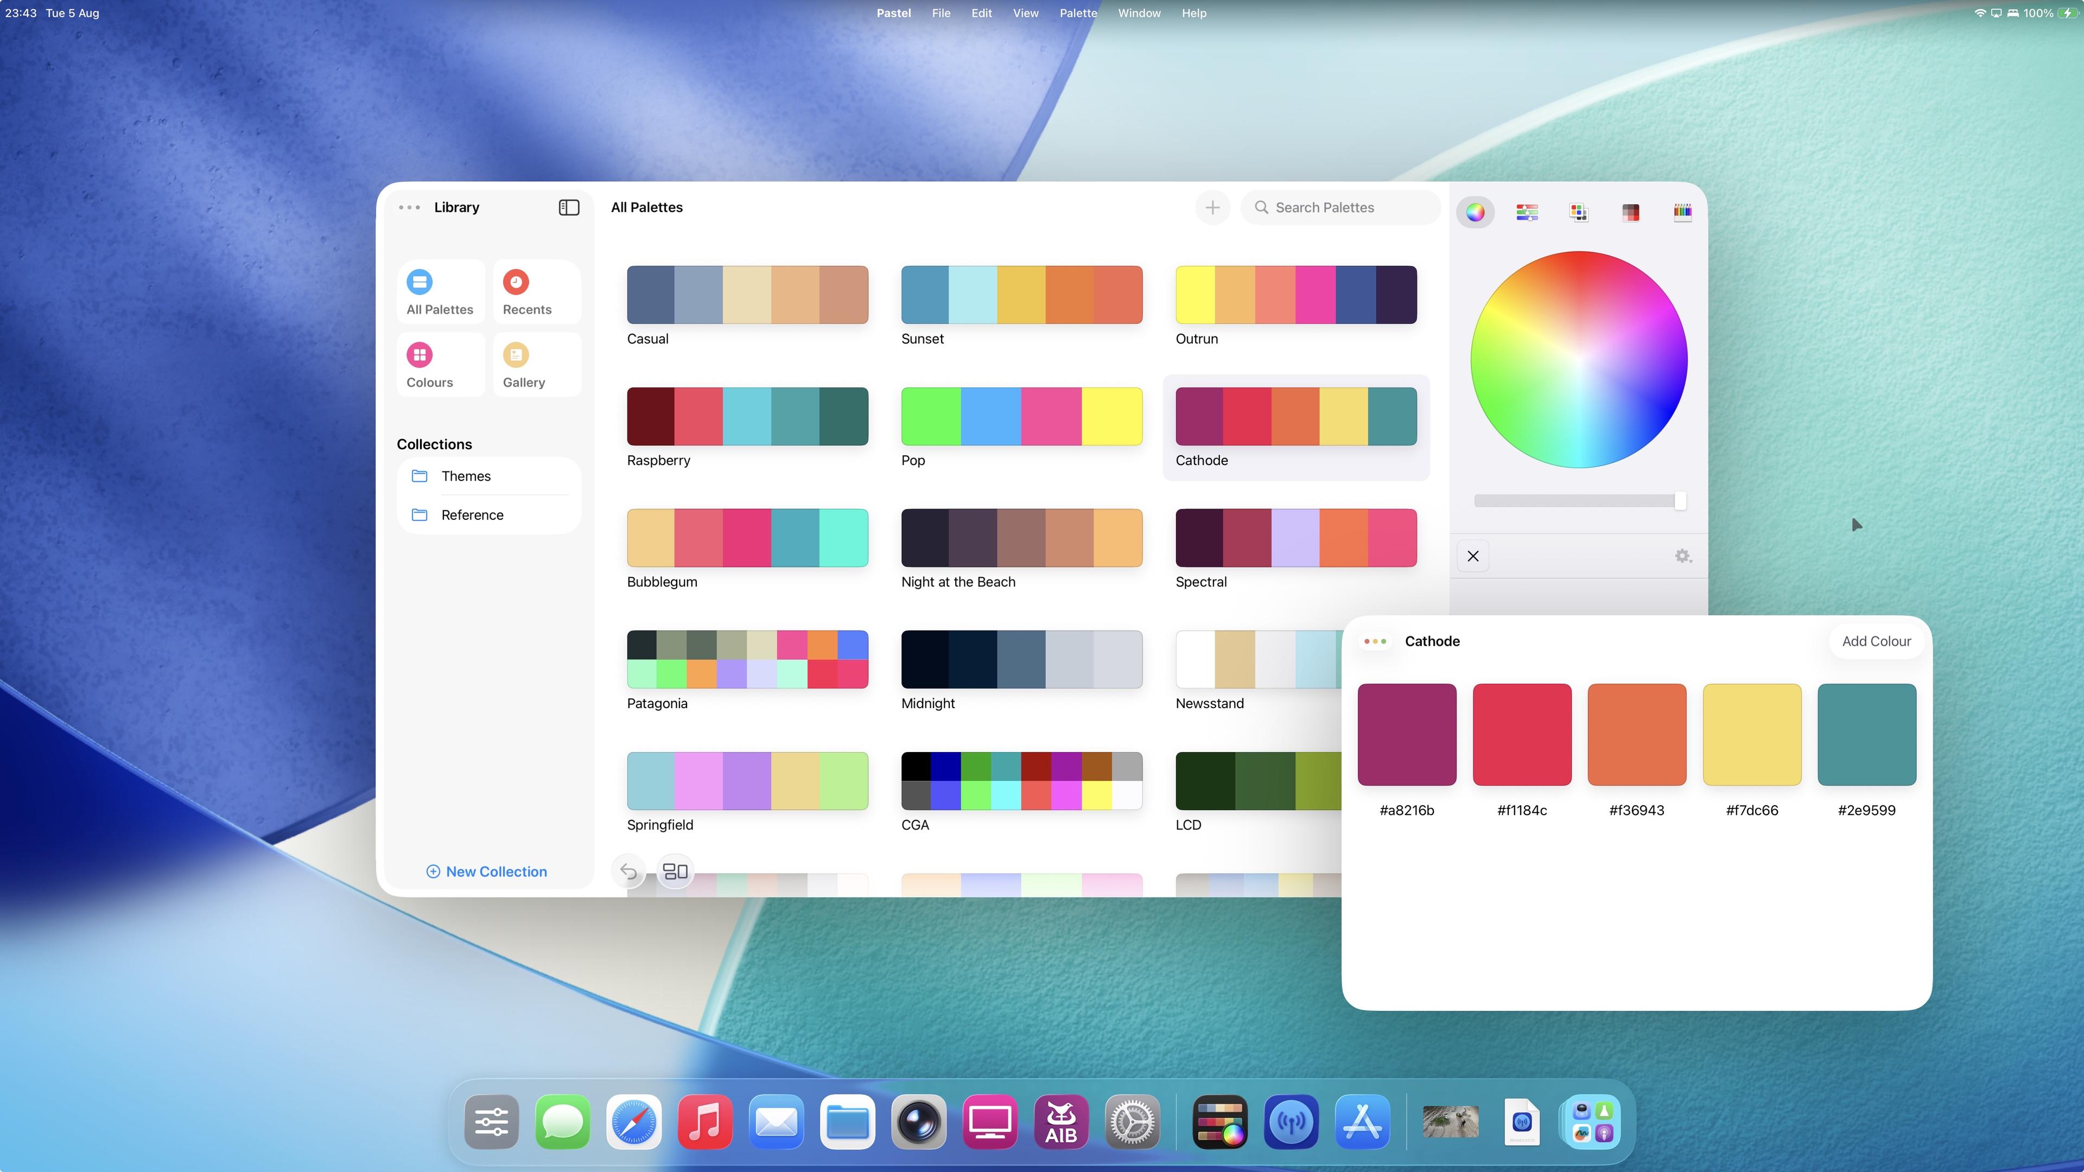The height and width of the screenshot is (1172, 2084).
Task: Switch to image palettes picker mode
Action: (1630, 212)
